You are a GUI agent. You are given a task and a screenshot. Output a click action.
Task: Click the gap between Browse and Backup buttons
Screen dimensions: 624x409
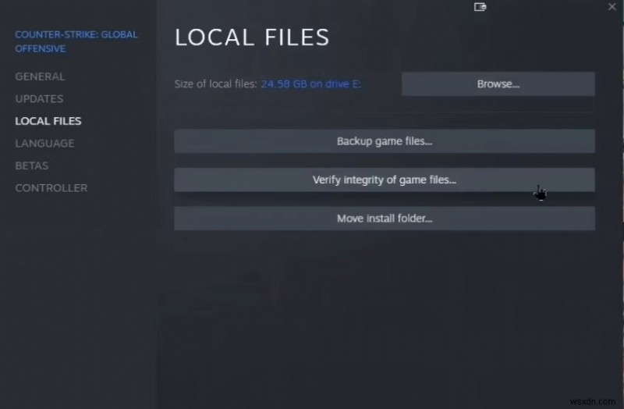click(384, 113)
